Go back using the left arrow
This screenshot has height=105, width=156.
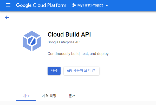click(x=7, y=17)
